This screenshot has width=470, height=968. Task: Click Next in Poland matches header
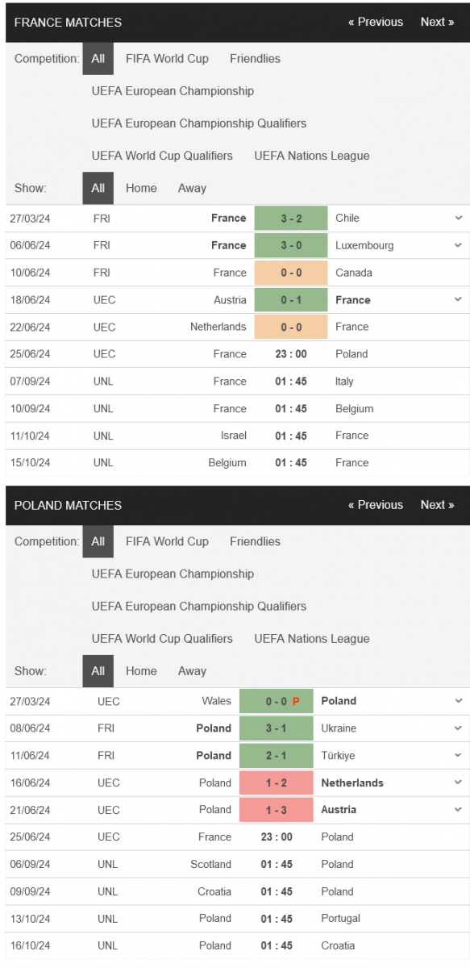point(437,505)
